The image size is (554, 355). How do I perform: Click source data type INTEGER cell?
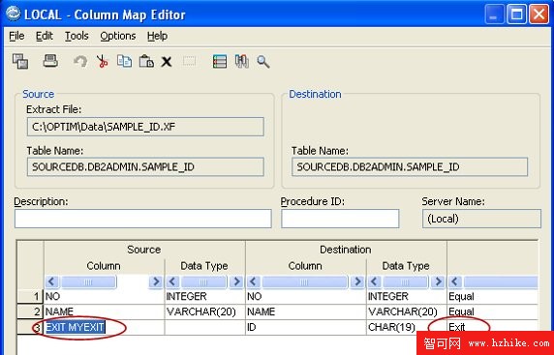[205, 296]
